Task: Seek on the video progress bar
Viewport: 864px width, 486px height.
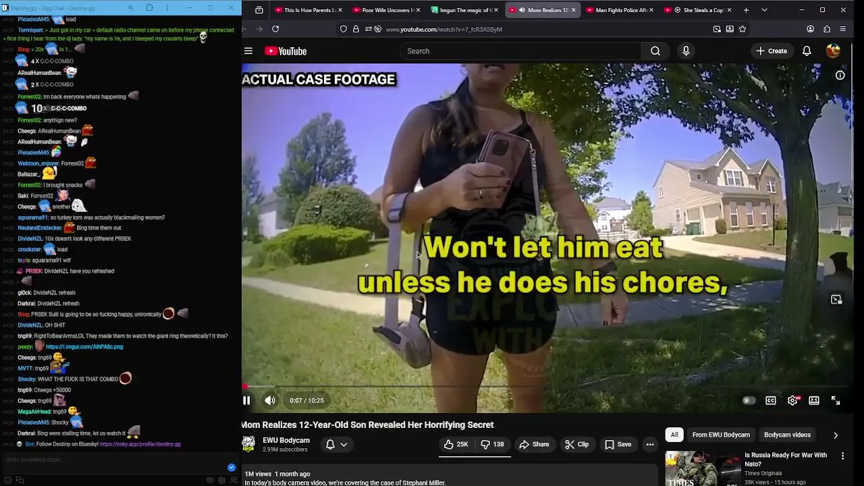Action: (x=547, y=387)
